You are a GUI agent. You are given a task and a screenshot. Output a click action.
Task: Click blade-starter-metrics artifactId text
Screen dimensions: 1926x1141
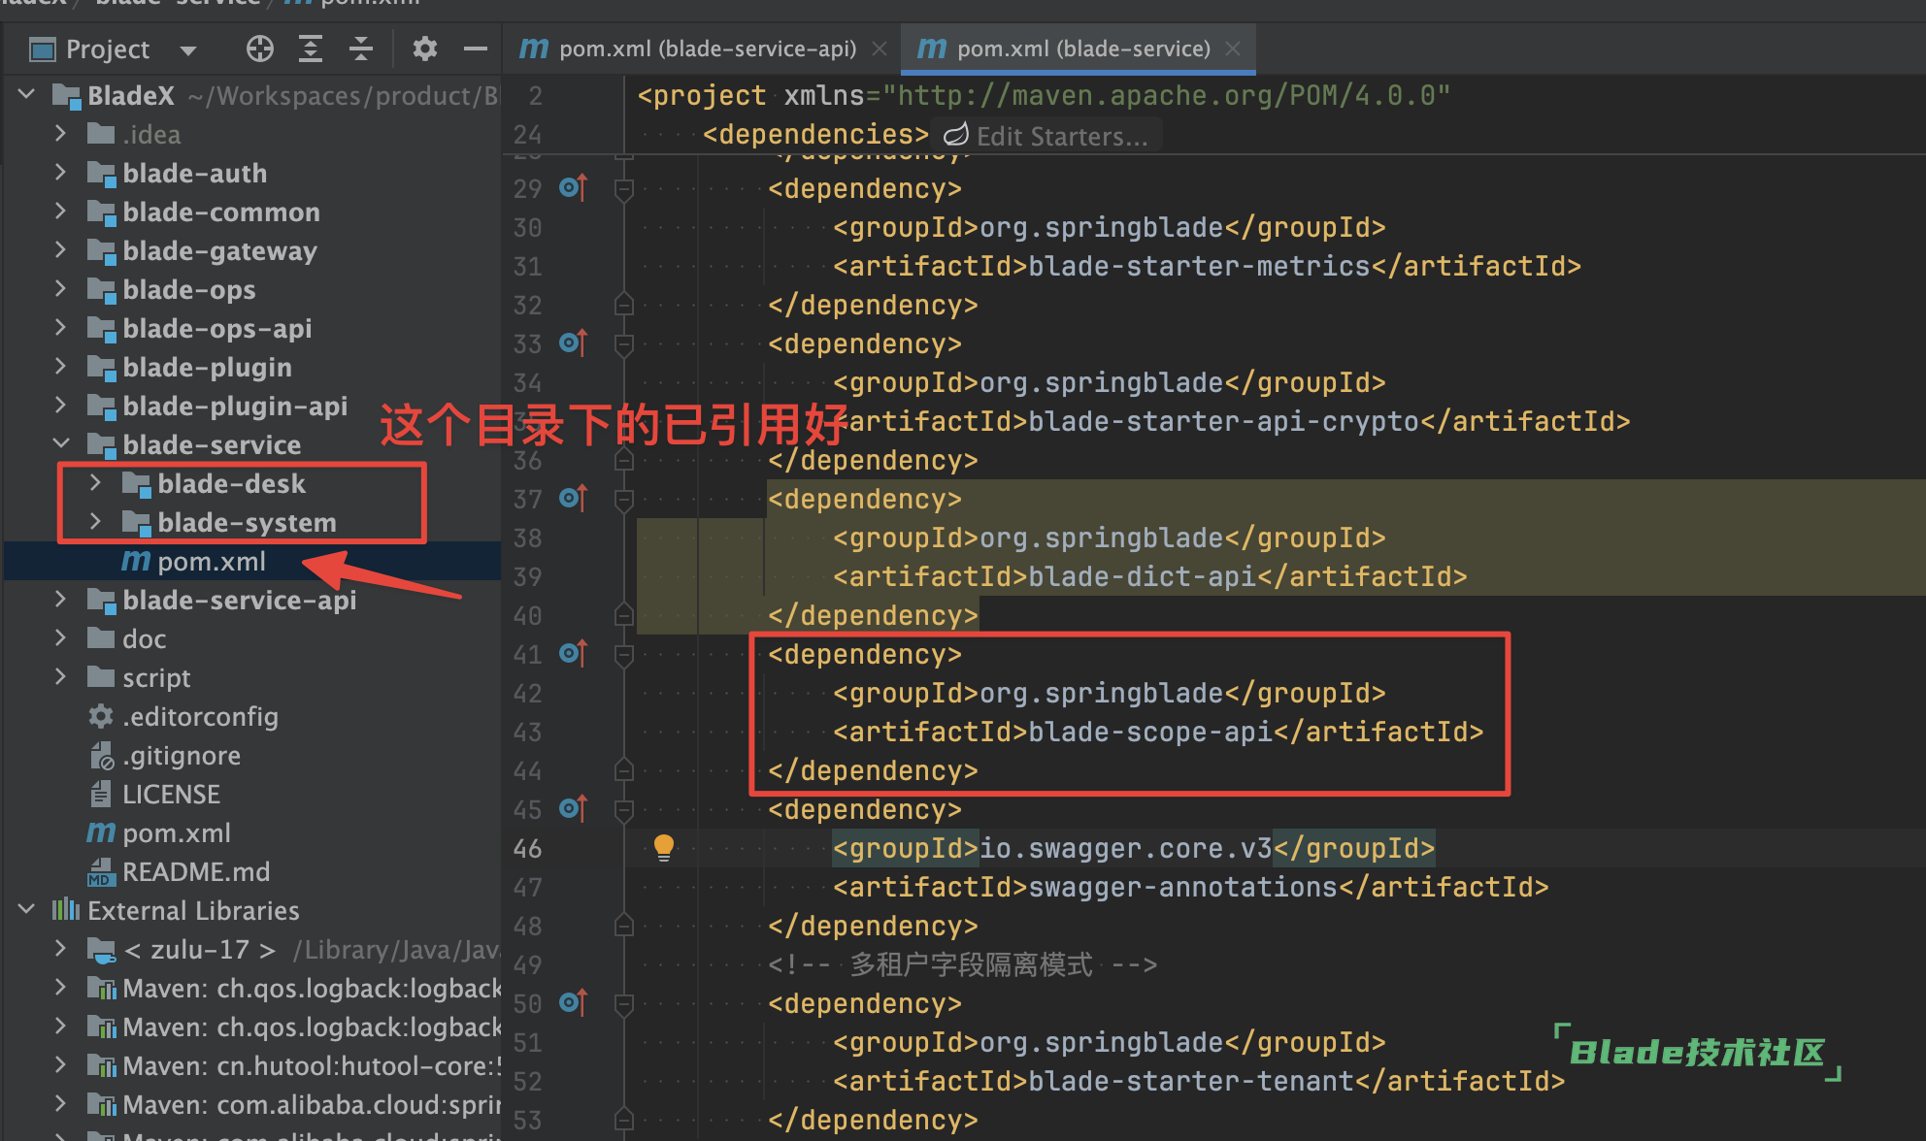(x=1200, y=266)
